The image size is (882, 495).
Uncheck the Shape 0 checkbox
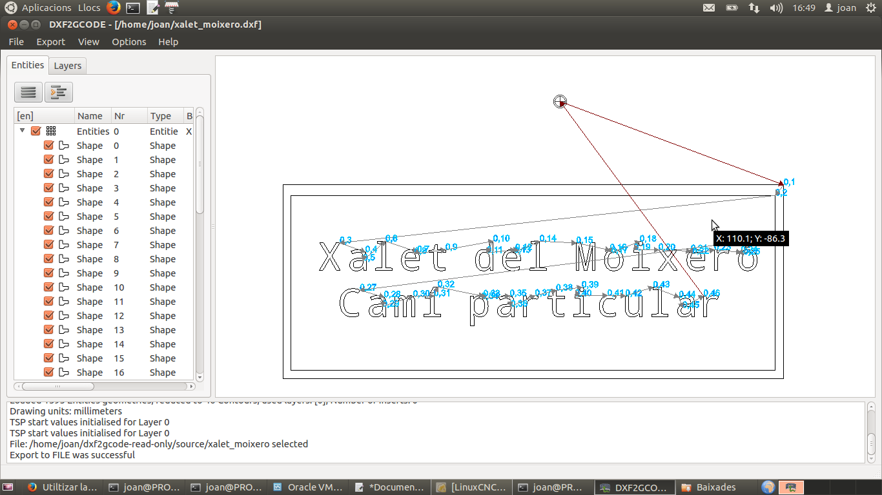pos(48,146)
